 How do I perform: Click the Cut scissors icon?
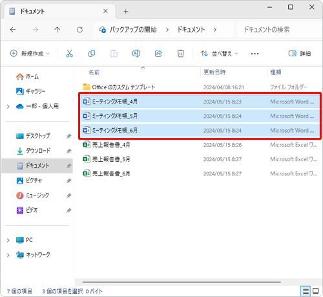tap(69, 54)
